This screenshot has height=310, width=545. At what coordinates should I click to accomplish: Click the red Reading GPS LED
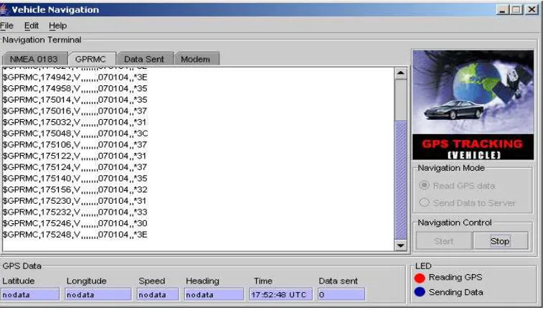point(420,278)
